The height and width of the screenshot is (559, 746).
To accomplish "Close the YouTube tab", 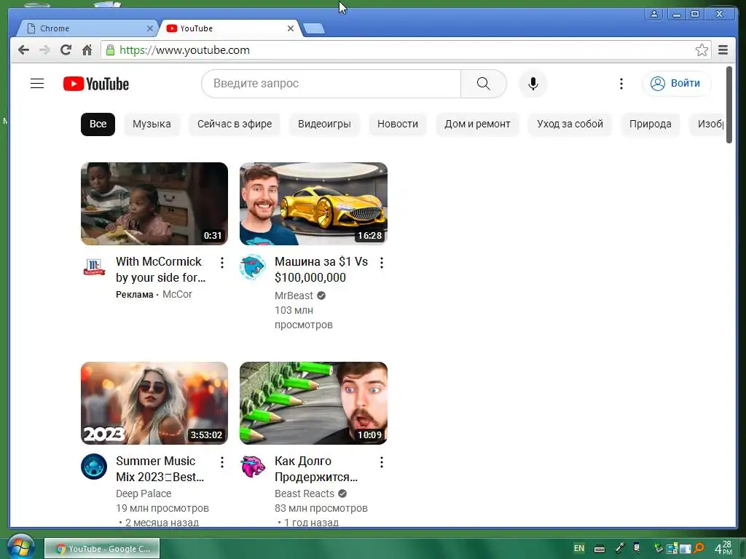I will point(291,28).
